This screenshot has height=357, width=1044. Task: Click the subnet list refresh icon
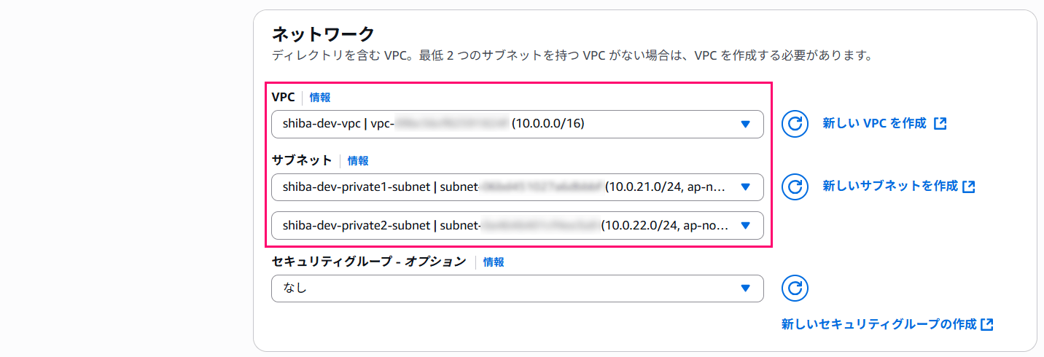click(x=795, y=187)
